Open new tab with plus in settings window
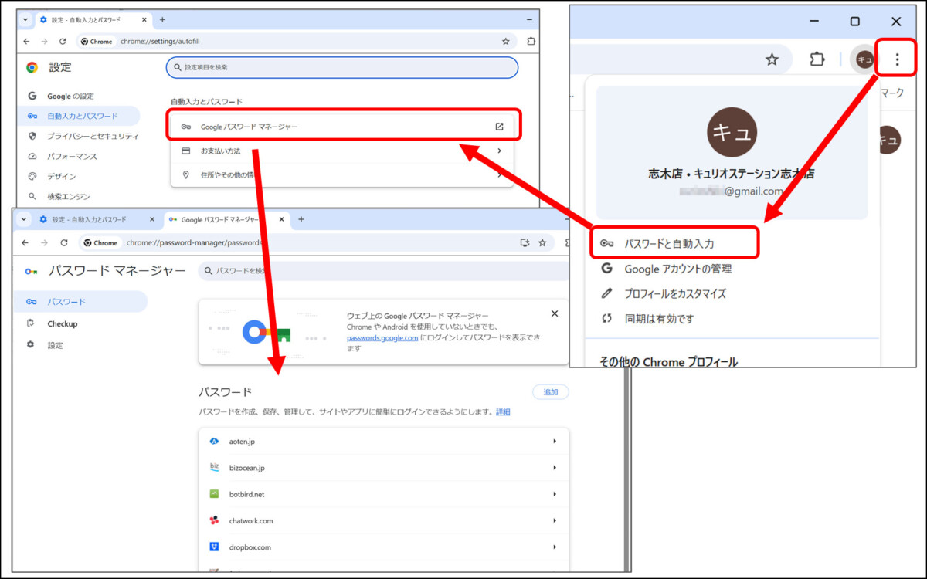This screenshot has height=579, width=927. pyautogui.click(x=162, y=20)
